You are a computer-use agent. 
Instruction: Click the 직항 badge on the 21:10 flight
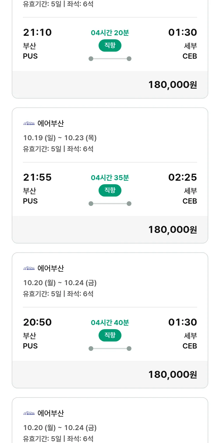(x=110, y=45)
